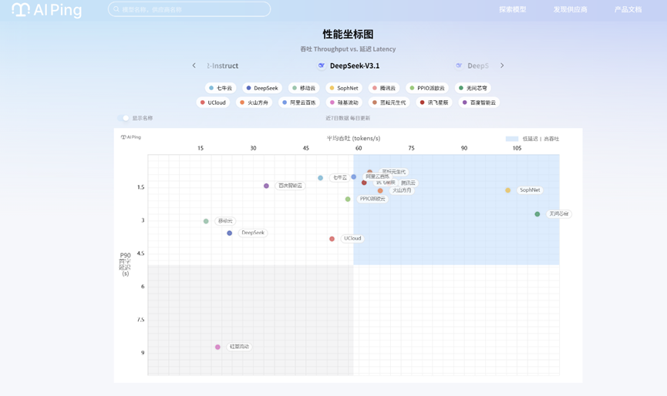Switch the 显示名称 toggle
The width and height of the screenshot is (667, 396).
click(x=123, y=118)
